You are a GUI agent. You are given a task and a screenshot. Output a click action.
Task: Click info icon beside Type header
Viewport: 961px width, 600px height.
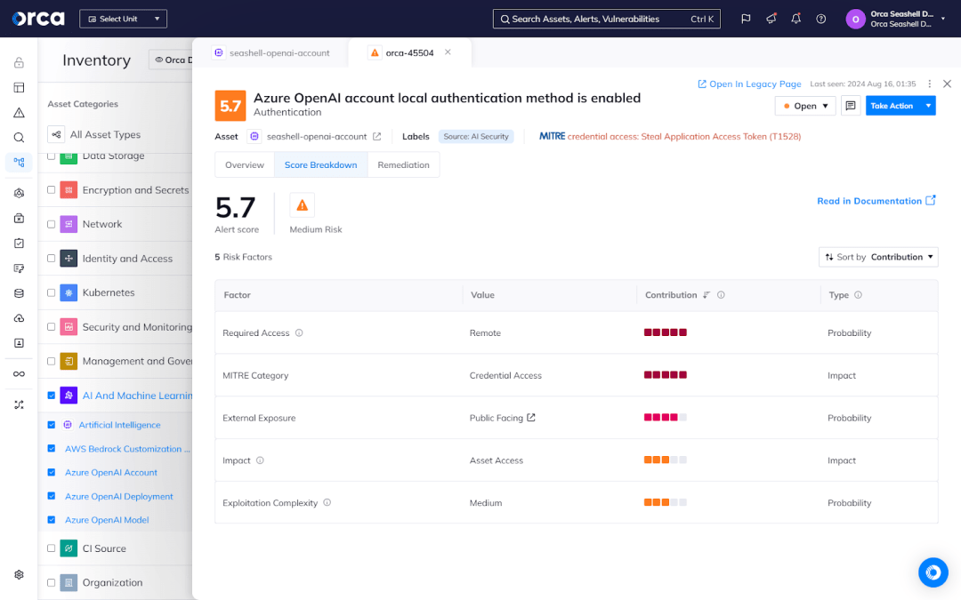click(858, 295)
